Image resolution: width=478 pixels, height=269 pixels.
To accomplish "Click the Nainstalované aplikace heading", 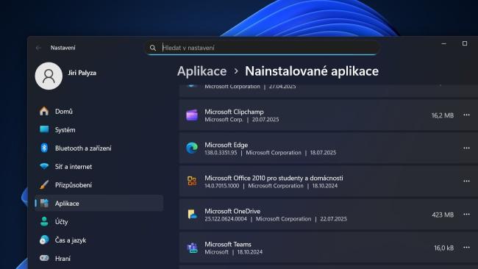I will click(x=312, y=71).
